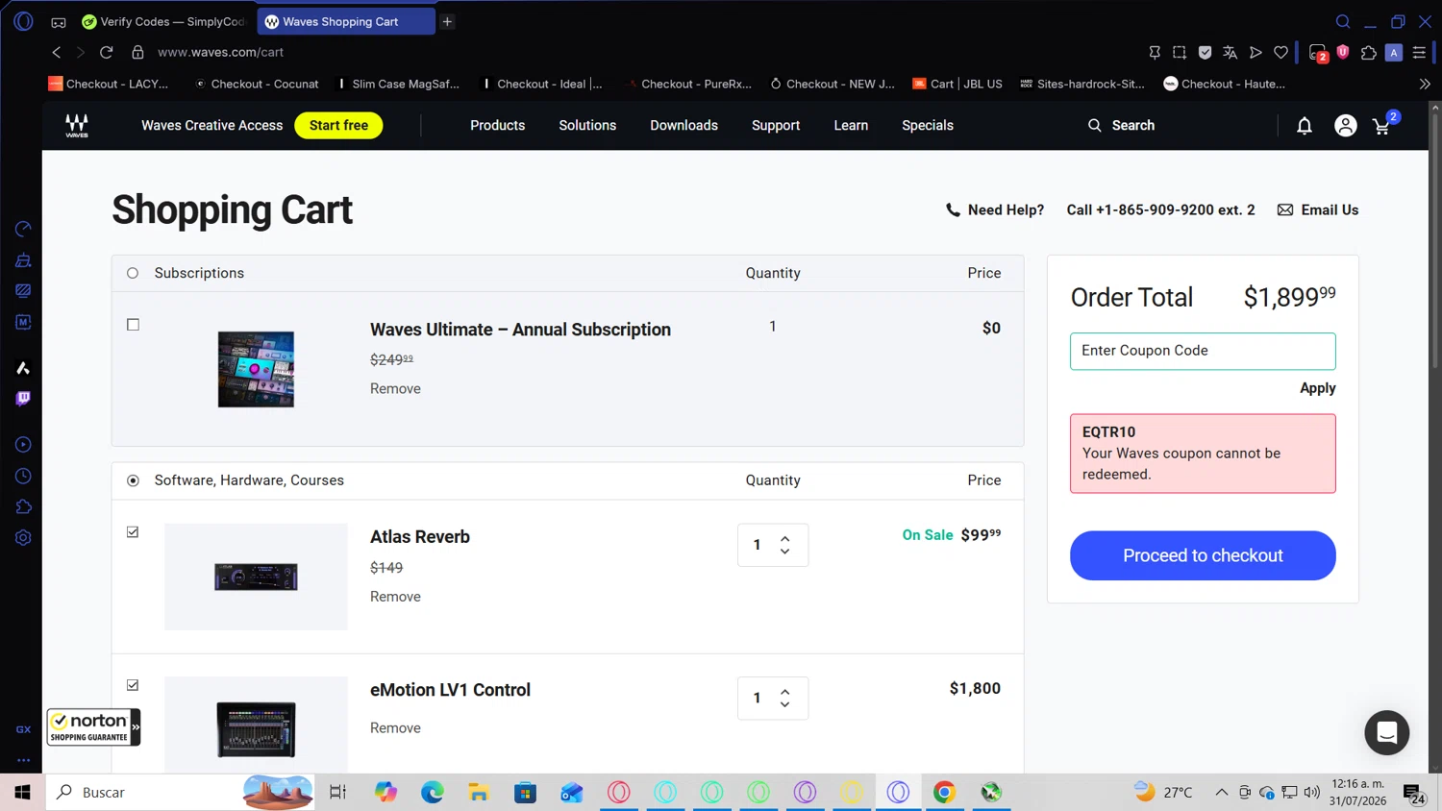Open the search tabs magnifier icon
Screen dimensions: 1442x811
coord(1343,21)
